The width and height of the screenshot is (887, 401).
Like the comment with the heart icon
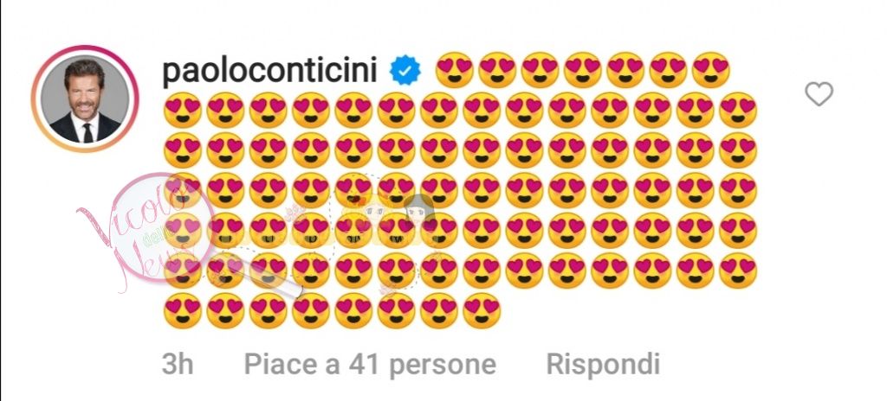point(819,93)
